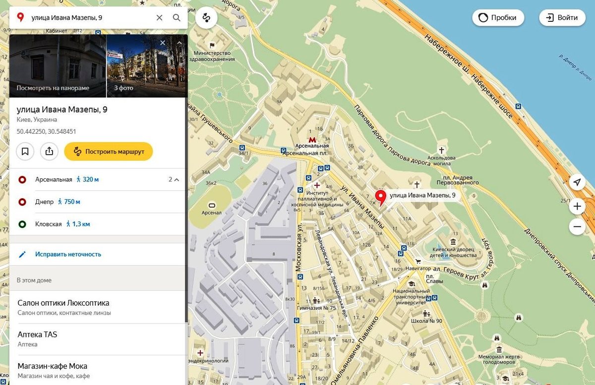This screenshot has height=385, width=595.
Task: Click into the address search field
Action: click(89, 18)
